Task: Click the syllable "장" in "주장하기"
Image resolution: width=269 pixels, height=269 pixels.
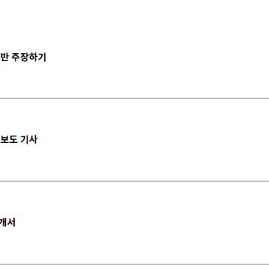Action: 24,57
